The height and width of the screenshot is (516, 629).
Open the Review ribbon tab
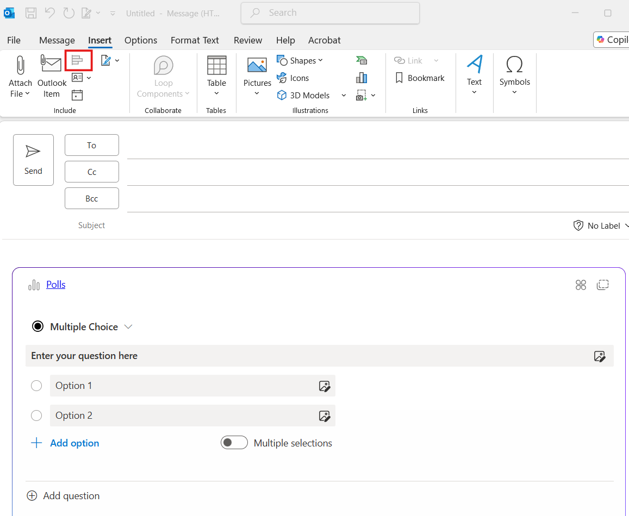pos(248,40)
